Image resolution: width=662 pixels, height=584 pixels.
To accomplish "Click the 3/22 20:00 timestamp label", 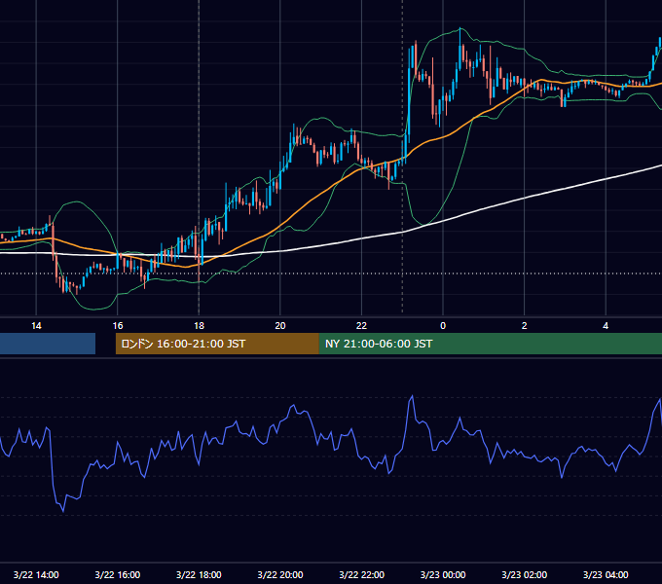I will [280, 574].
